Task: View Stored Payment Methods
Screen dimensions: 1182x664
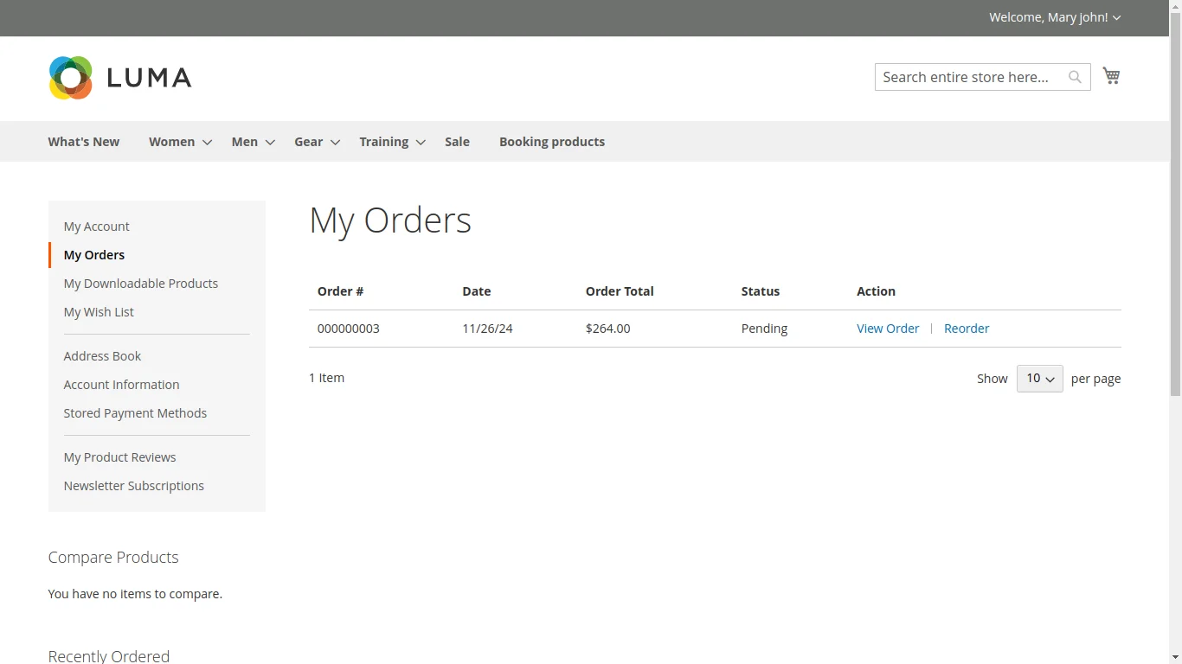Action: (135, 413)
